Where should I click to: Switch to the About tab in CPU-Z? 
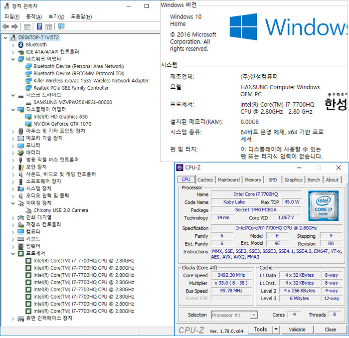(x=332, y=180)
